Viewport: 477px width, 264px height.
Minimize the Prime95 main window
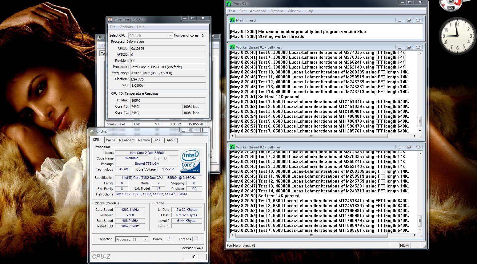click(x=402, y=3)
